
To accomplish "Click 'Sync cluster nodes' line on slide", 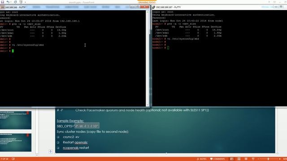I will point(93,131).
